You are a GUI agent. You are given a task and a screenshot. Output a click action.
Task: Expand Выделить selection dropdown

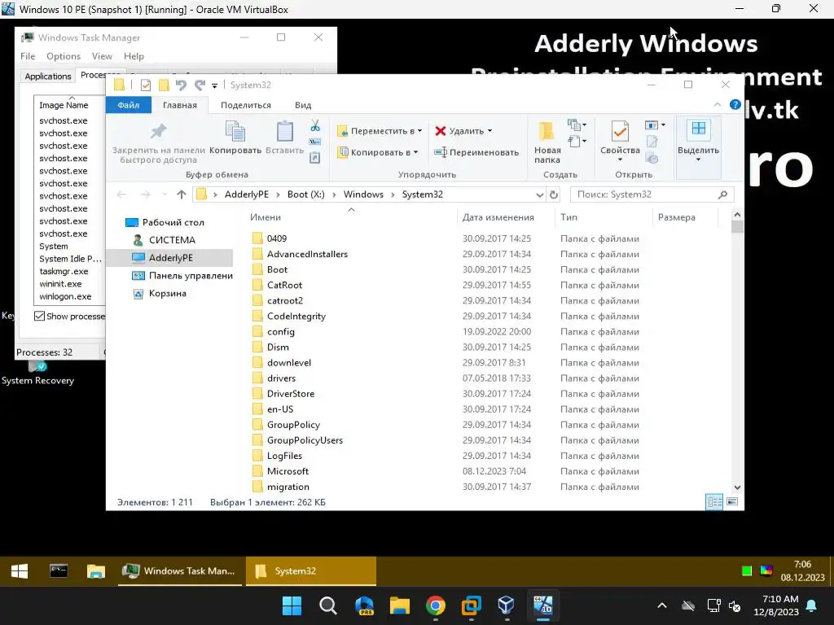pyautogui.click(x=698, y=142)
